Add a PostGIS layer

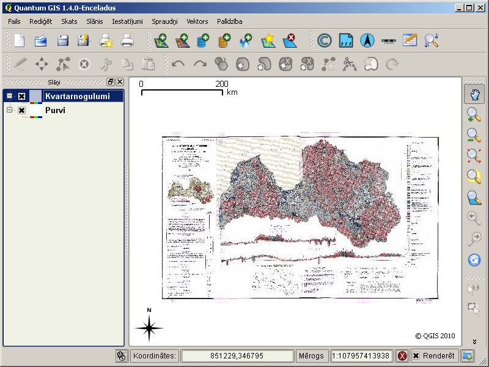click(203, 40)
